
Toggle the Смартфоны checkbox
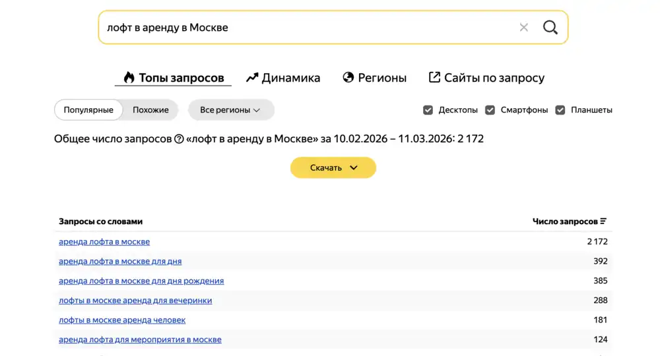[x=490, y=110]
